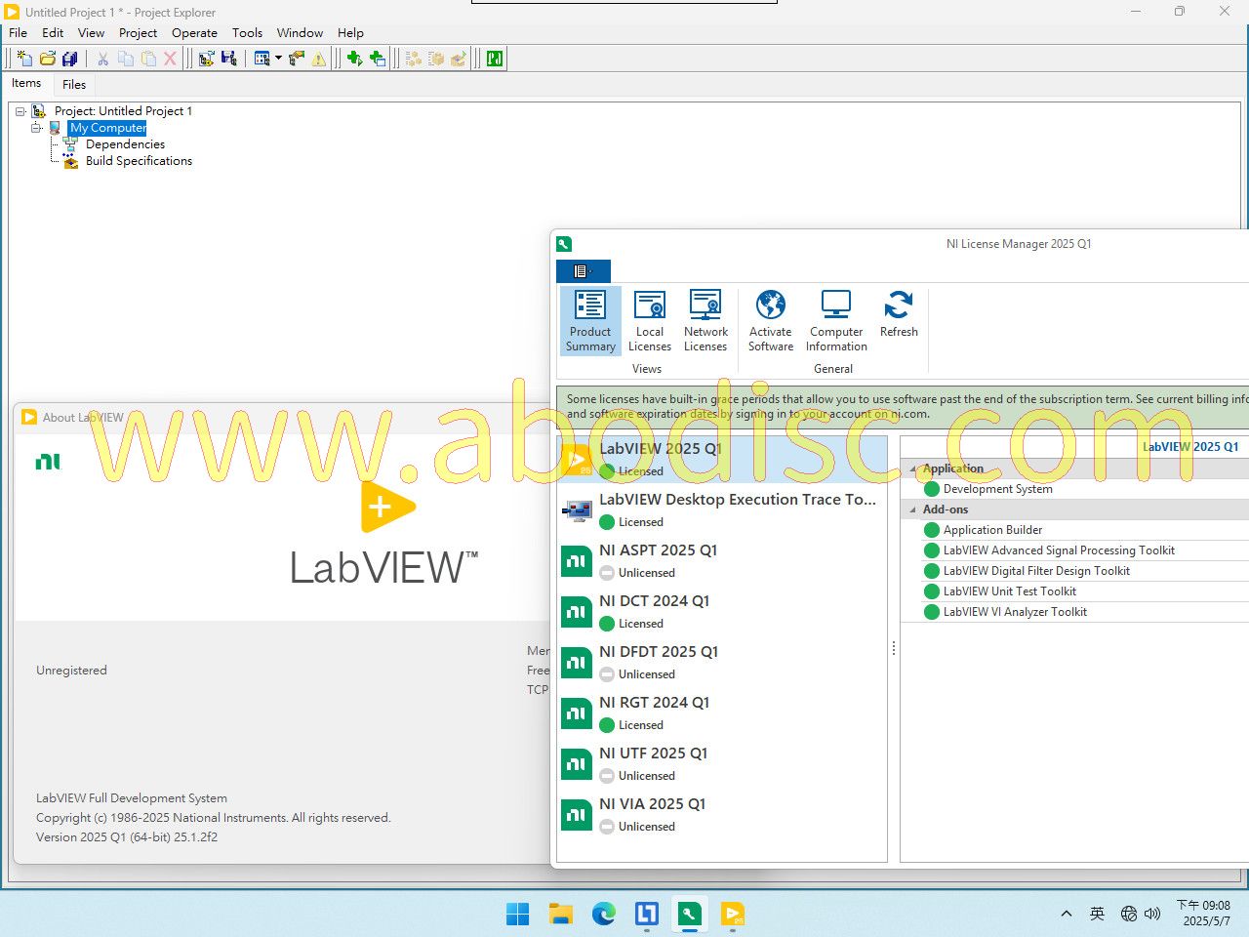Open the Project menu
Screen dimensions: 1249x937
pos(138,32)
